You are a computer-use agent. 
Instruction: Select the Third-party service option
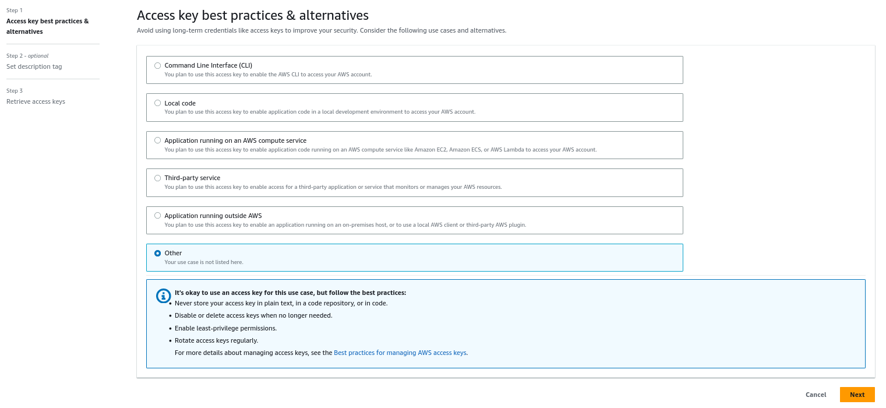coord(157,178)
